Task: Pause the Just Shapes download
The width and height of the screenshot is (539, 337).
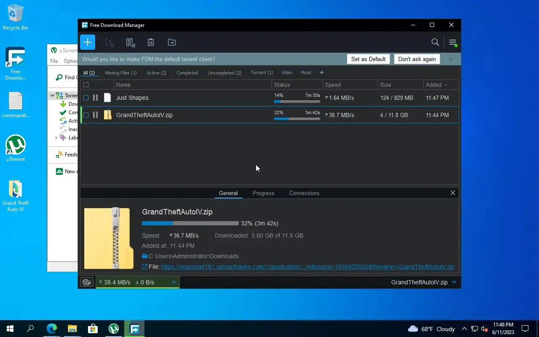Action: (95, 98)
